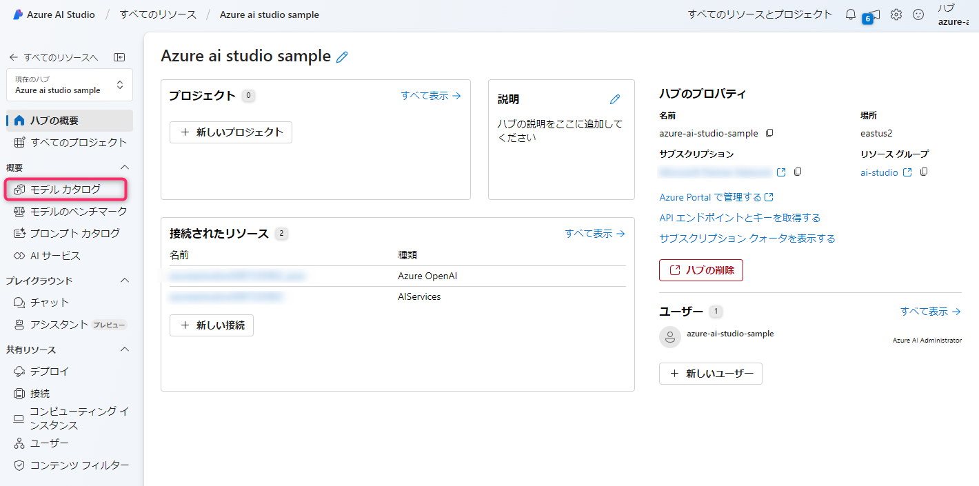Open ユーザー in sidebar

pos(70,443)
